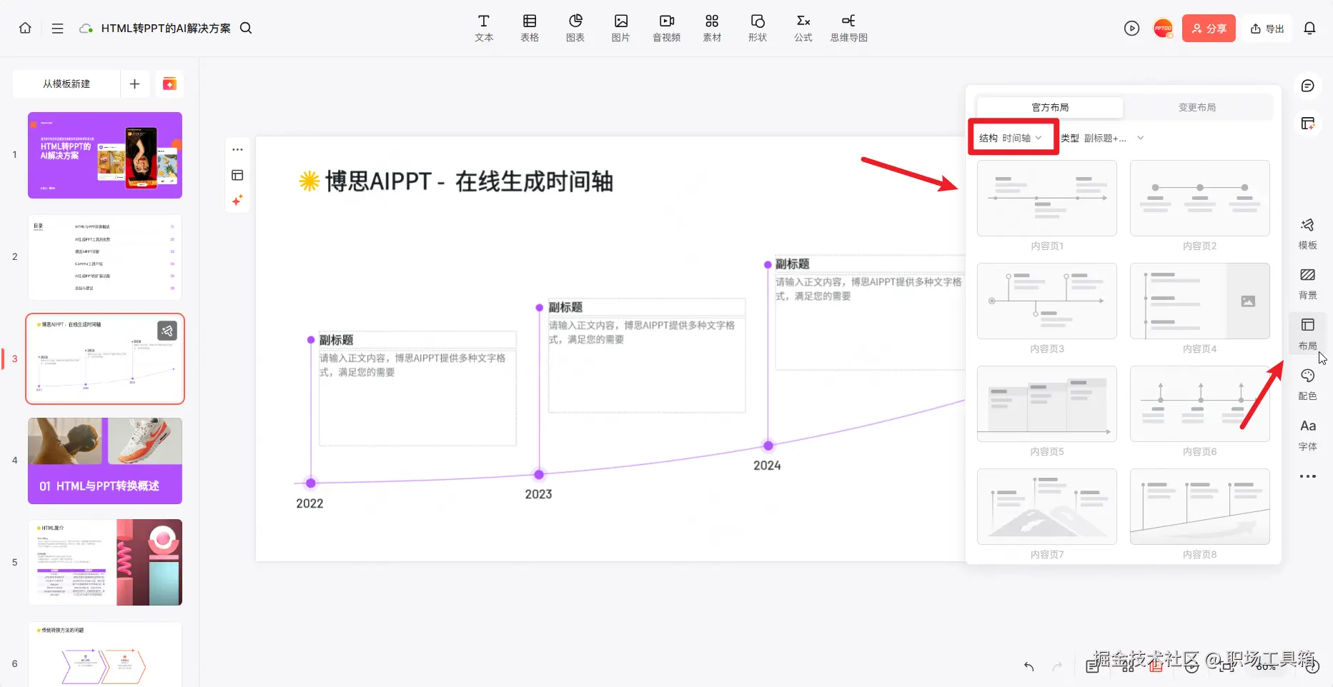This screenshot has height=687, width=1333.
Task: Click the canvas layout grid icon
Action: coord(238,176)
